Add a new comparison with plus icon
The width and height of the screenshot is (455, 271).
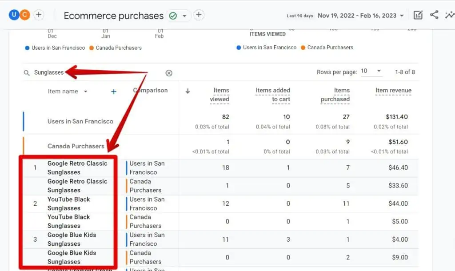pos(39,15)
